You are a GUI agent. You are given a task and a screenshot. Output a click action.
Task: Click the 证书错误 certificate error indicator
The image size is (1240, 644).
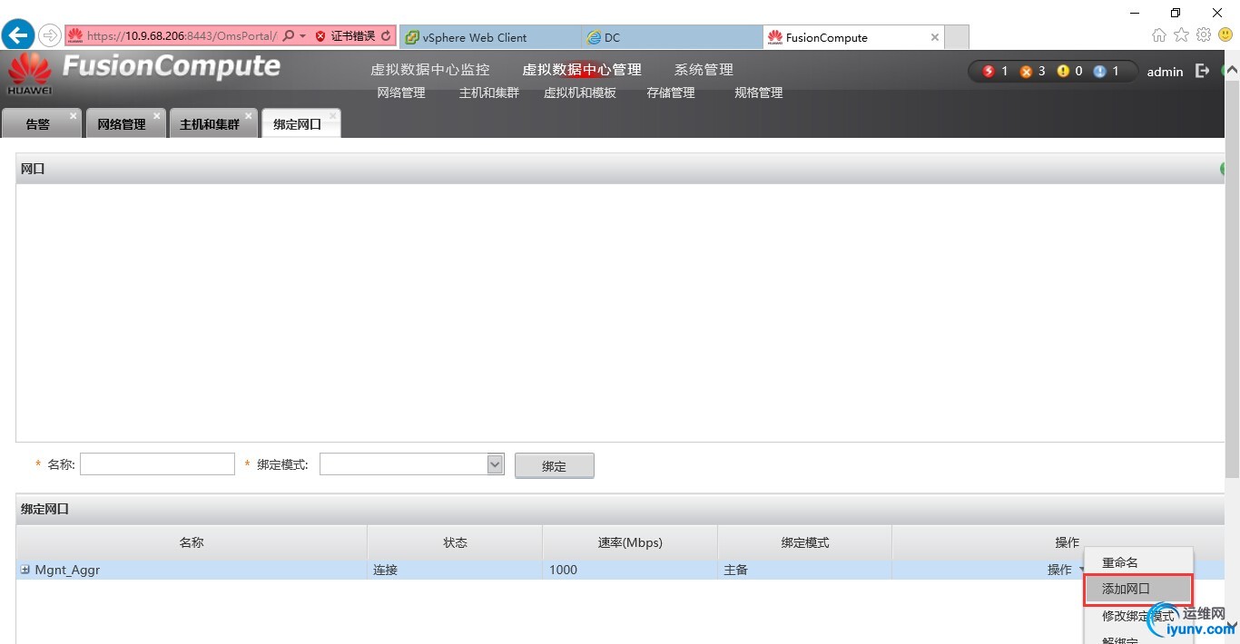click(345, 36)
